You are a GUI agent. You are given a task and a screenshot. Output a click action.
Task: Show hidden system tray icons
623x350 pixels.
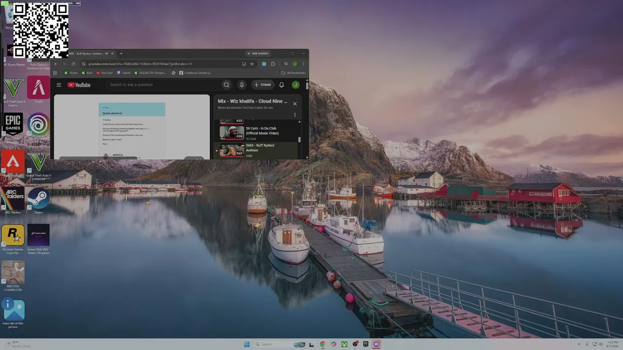pos(579,344)
